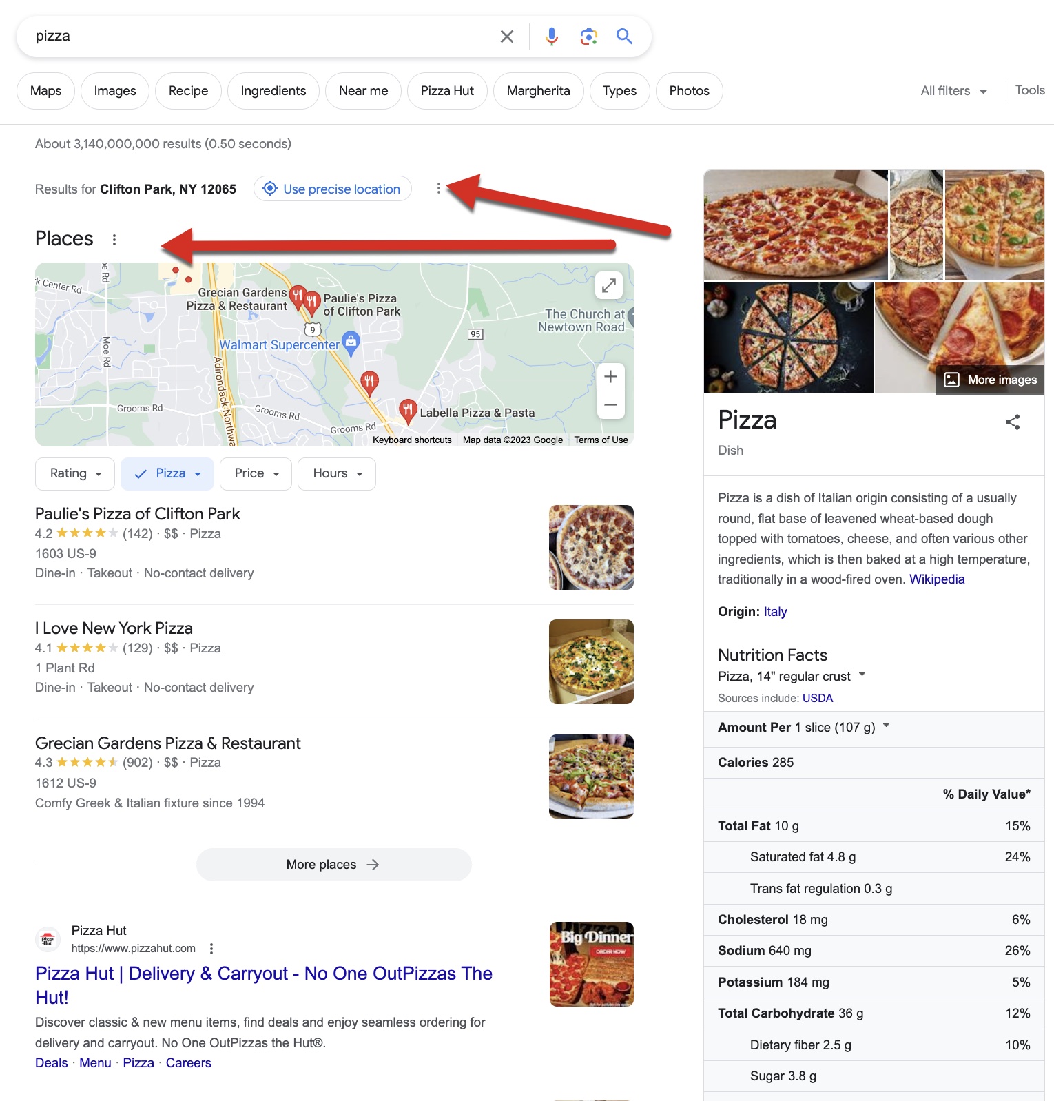Image resolution: width=1054 pixels, height=1101 pixels.
Task: Share the Pizza knowledge panel
Action: pyautogui.click(x=1012, y=422)
